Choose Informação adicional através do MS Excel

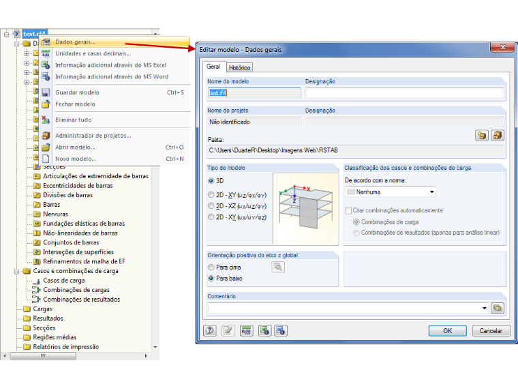pos(110,65)
